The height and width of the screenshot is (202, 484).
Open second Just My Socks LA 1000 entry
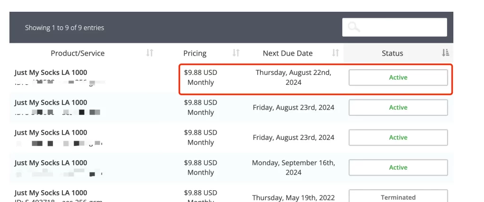[x=51, y=102]
